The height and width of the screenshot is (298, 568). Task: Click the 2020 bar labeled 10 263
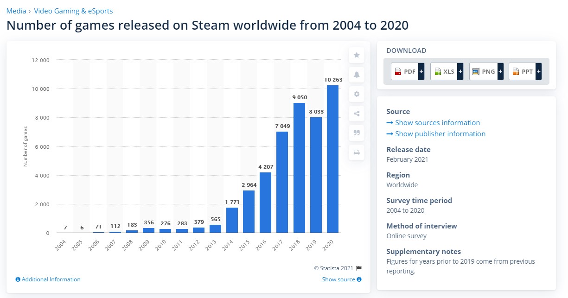pyautogui.click(x=333, y=159)
